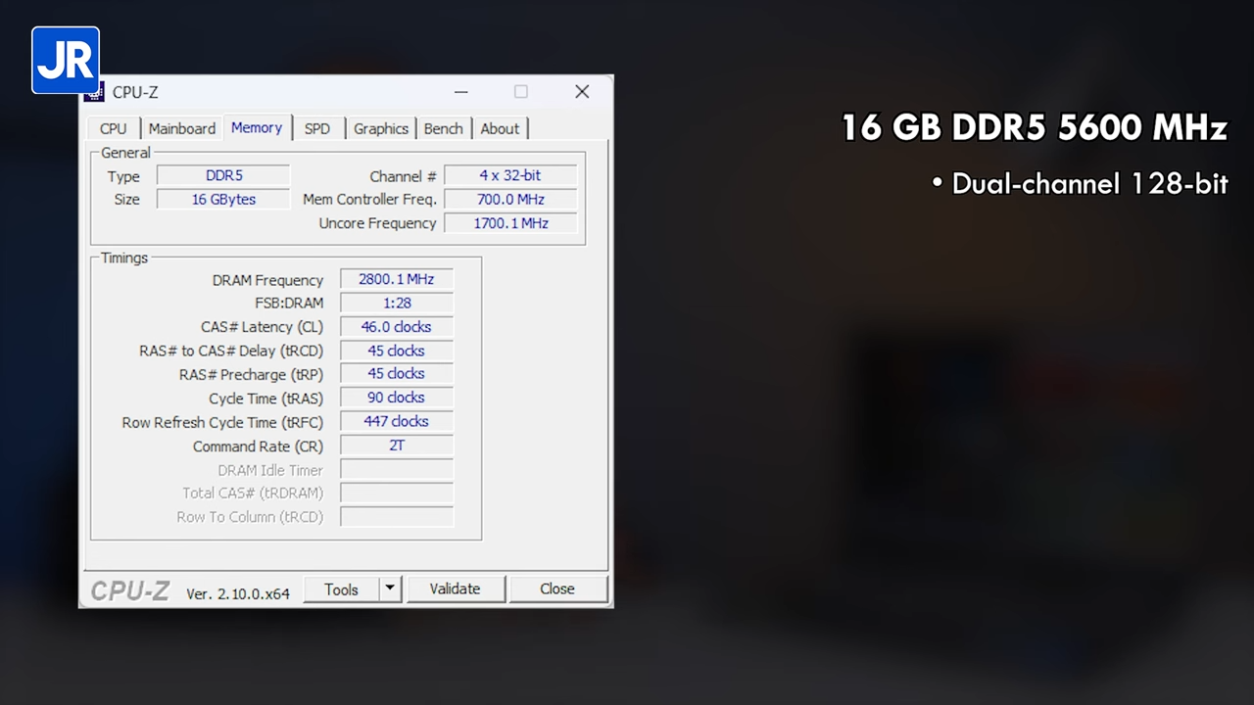Click the Command Rate field showing 2T
Viewport: 1254px width, 705px height.
[x=396, y=446]
